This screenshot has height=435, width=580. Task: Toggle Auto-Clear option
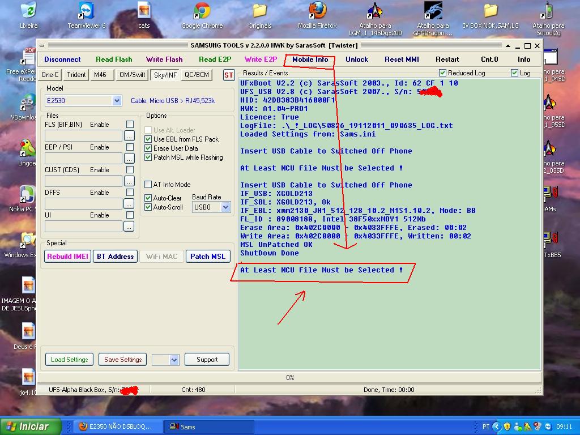(148, 198)
